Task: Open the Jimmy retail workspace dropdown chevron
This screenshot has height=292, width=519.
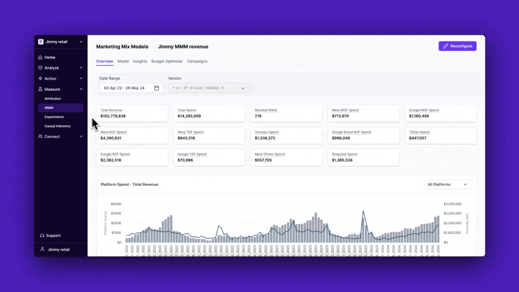Action: click(x=81, y=42)
